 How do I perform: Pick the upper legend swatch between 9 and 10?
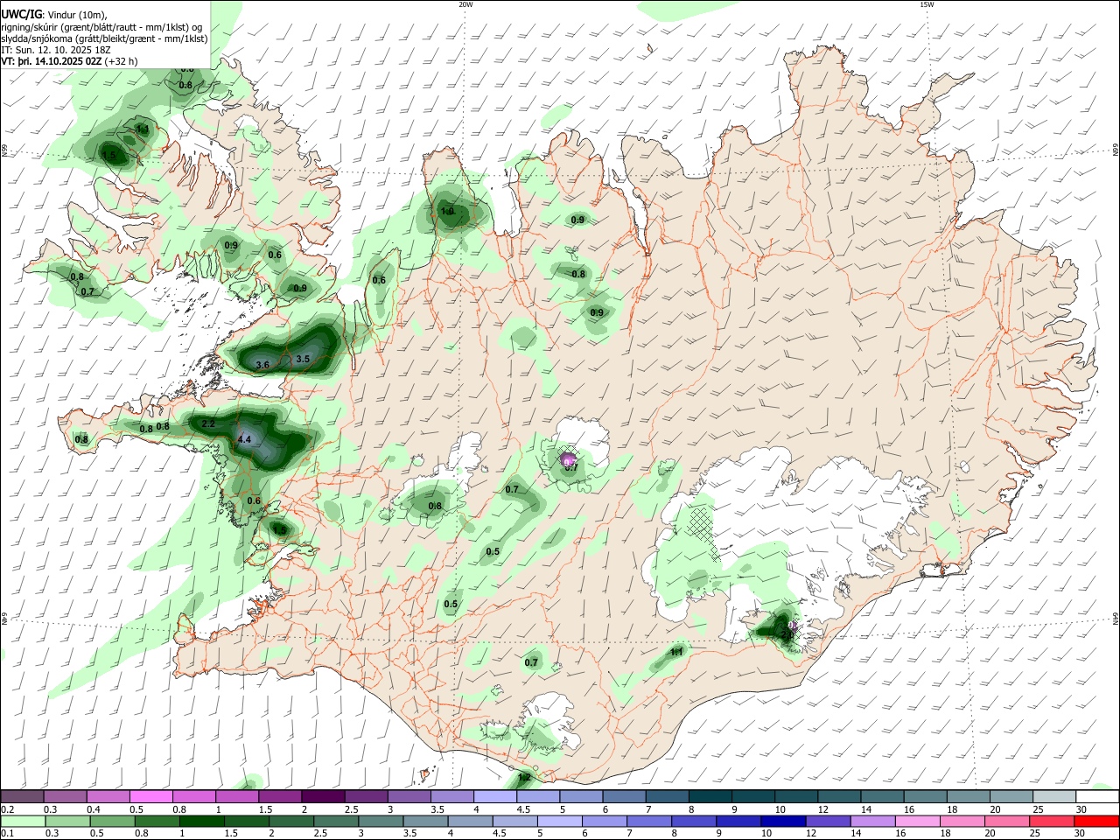pos(753,796)
